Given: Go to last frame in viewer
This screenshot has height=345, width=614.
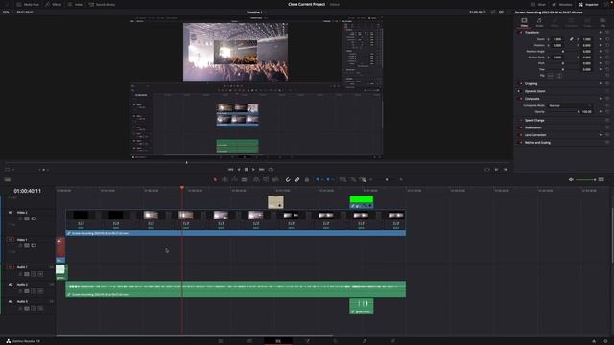Looking at the screenshot, I should point(262,170).
